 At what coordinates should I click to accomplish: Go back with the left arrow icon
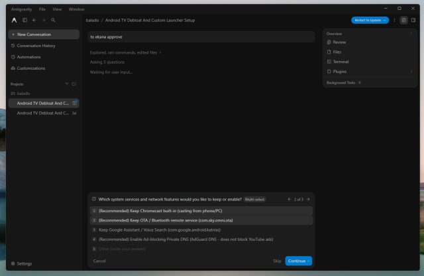34,20
